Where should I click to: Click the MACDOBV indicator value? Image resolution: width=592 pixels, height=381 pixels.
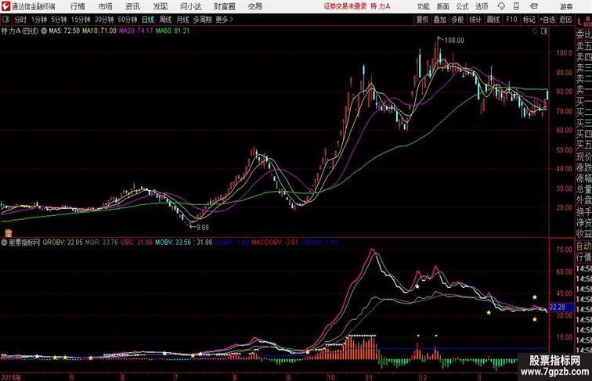pyautogui.click(x=275, y=243)
